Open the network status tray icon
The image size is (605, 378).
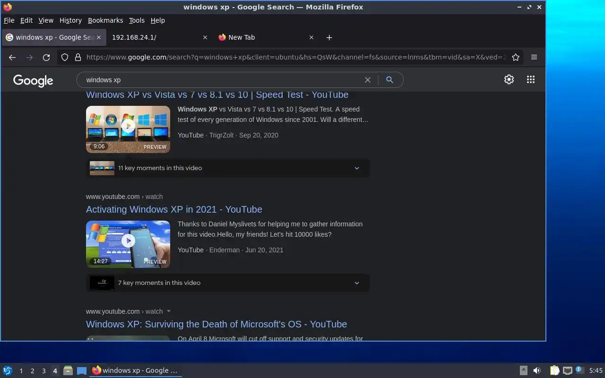568,370
